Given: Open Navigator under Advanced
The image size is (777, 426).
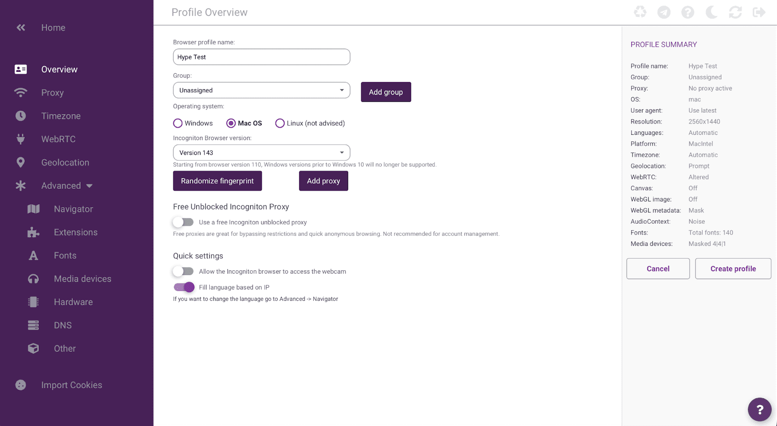Looking at the screenshot, I should click(73, 209).
